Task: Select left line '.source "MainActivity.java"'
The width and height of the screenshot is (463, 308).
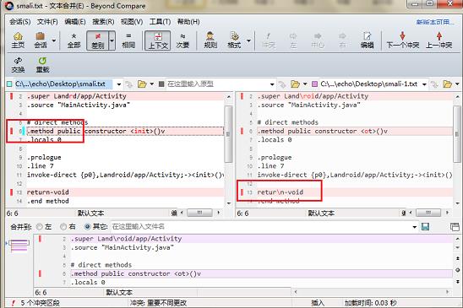Action: 79,105
